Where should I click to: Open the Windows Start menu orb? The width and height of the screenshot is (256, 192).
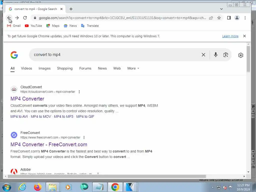click(x=7, y=187)
